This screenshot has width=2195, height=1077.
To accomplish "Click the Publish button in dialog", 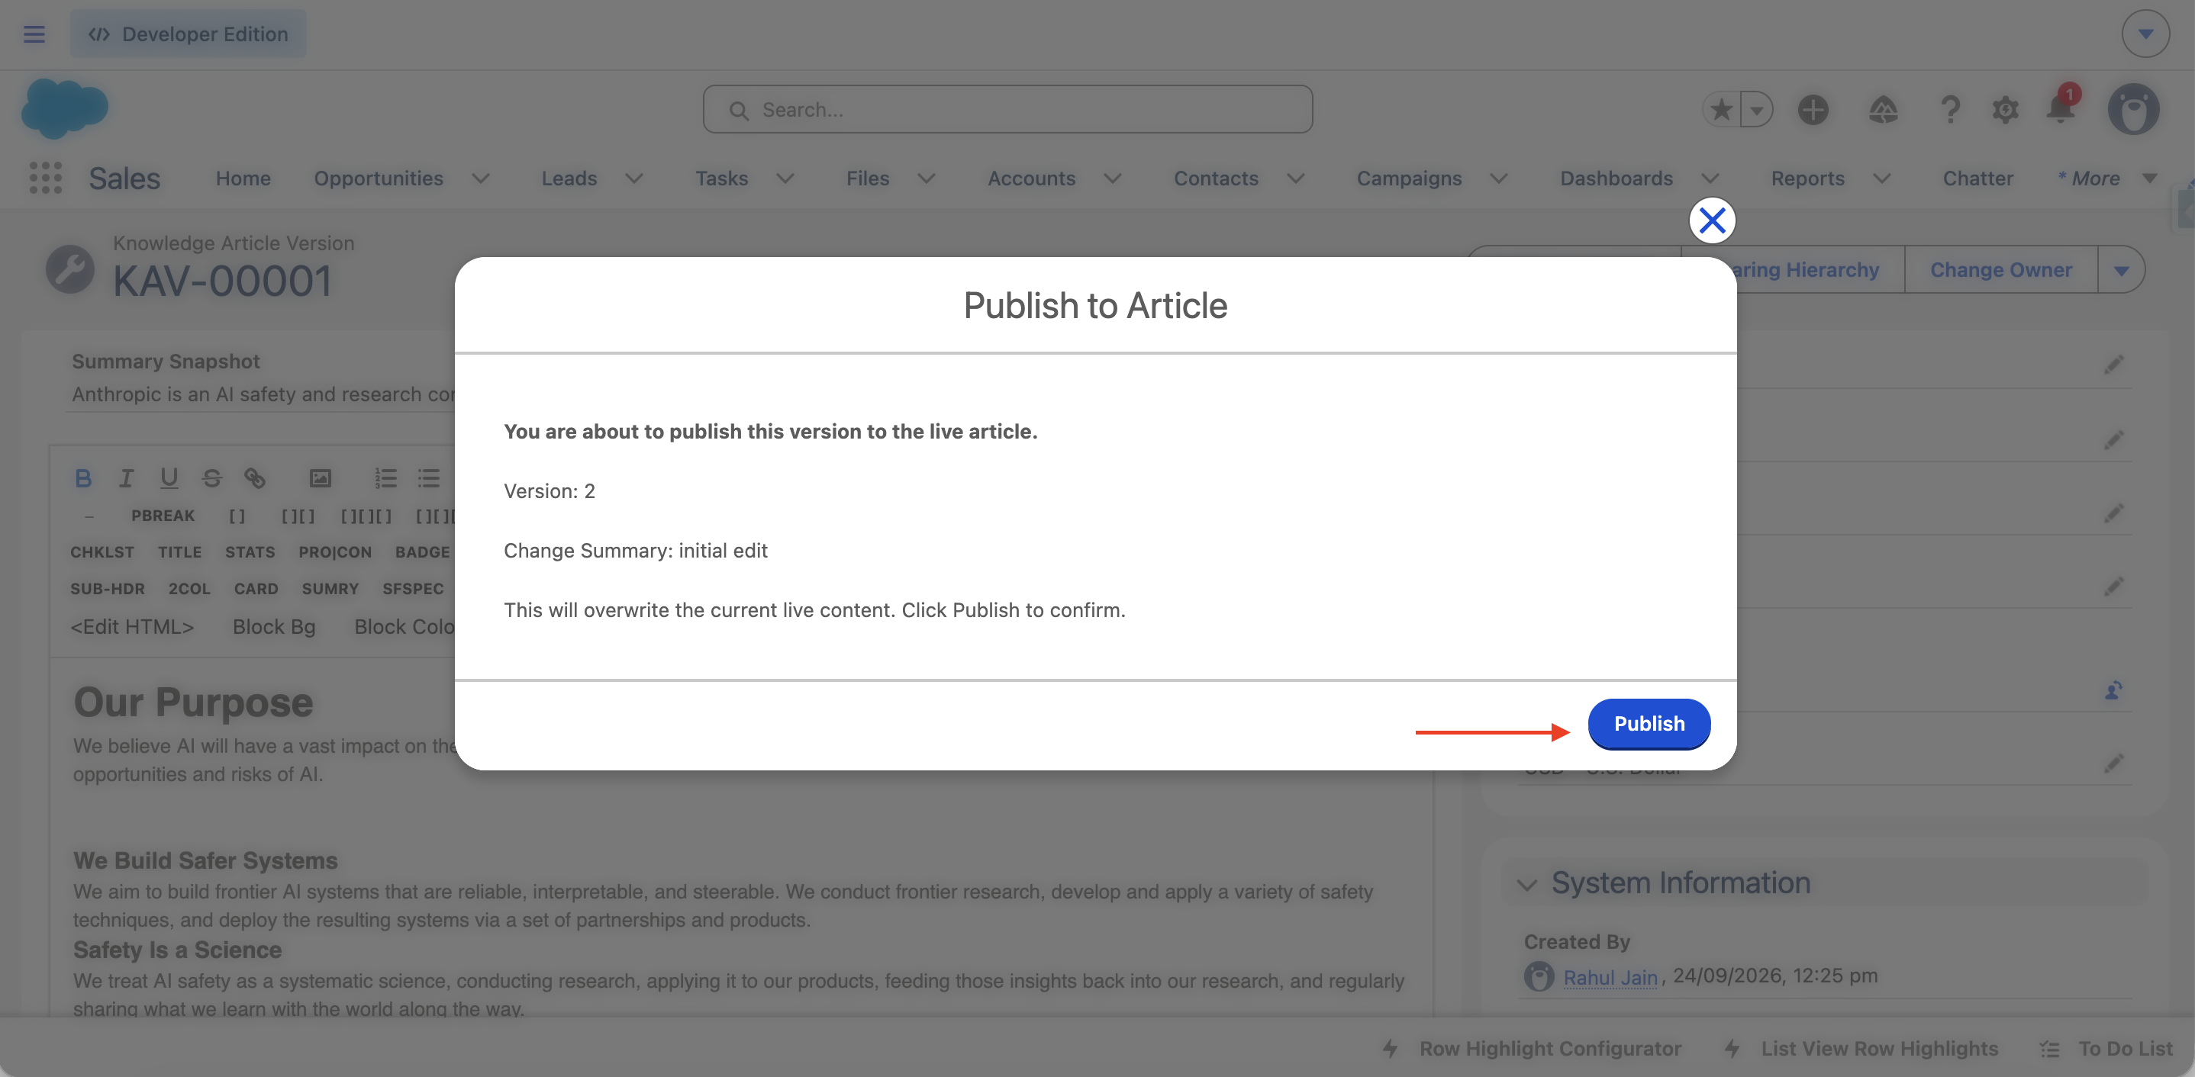I will tap(1648, 723).
